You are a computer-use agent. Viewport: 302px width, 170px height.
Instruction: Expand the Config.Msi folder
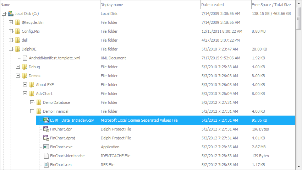pos(11,31)
